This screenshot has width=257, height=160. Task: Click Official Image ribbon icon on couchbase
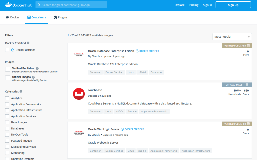point(247,85)
